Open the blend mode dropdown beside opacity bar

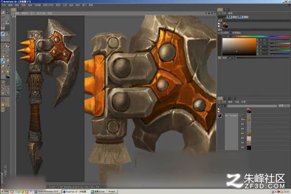point(283,106)
